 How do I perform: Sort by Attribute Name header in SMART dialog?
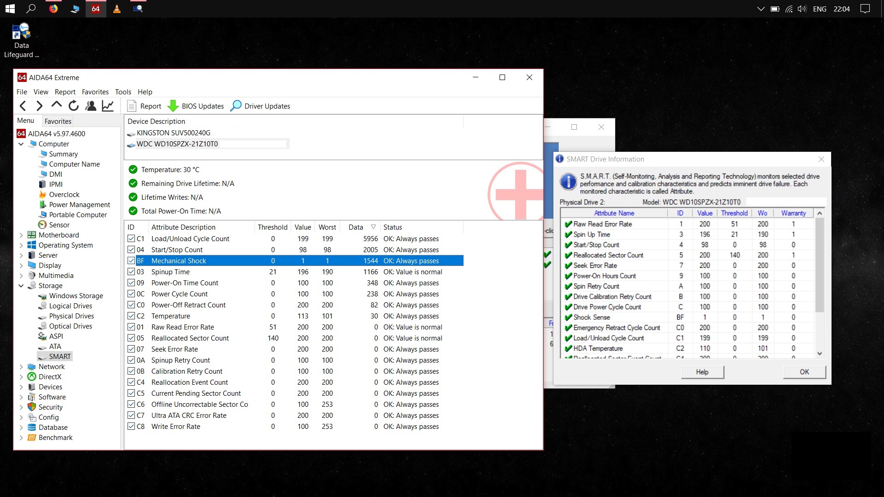(x=614, y=213)
